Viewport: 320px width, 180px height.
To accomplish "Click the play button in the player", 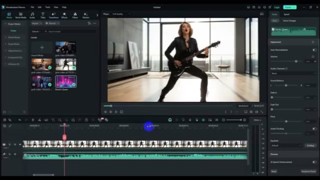I will click(116, 112).
